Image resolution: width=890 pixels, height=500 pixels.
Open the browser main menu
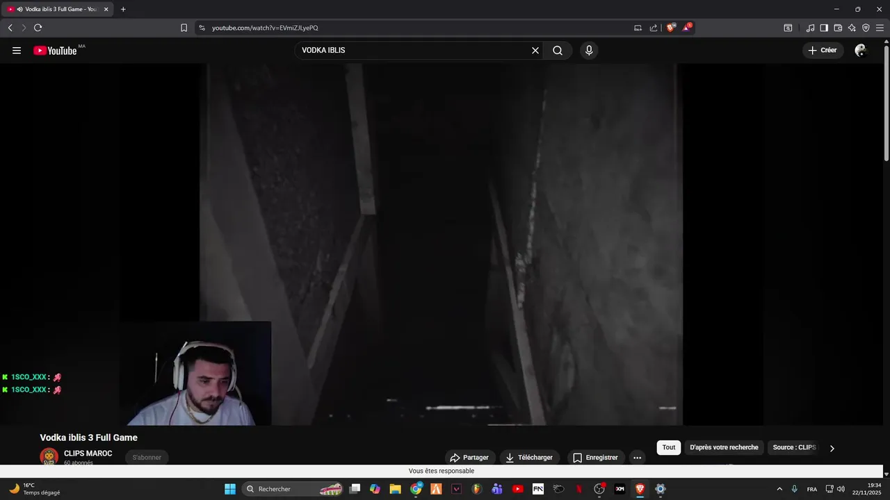click(x=880, y=28)
